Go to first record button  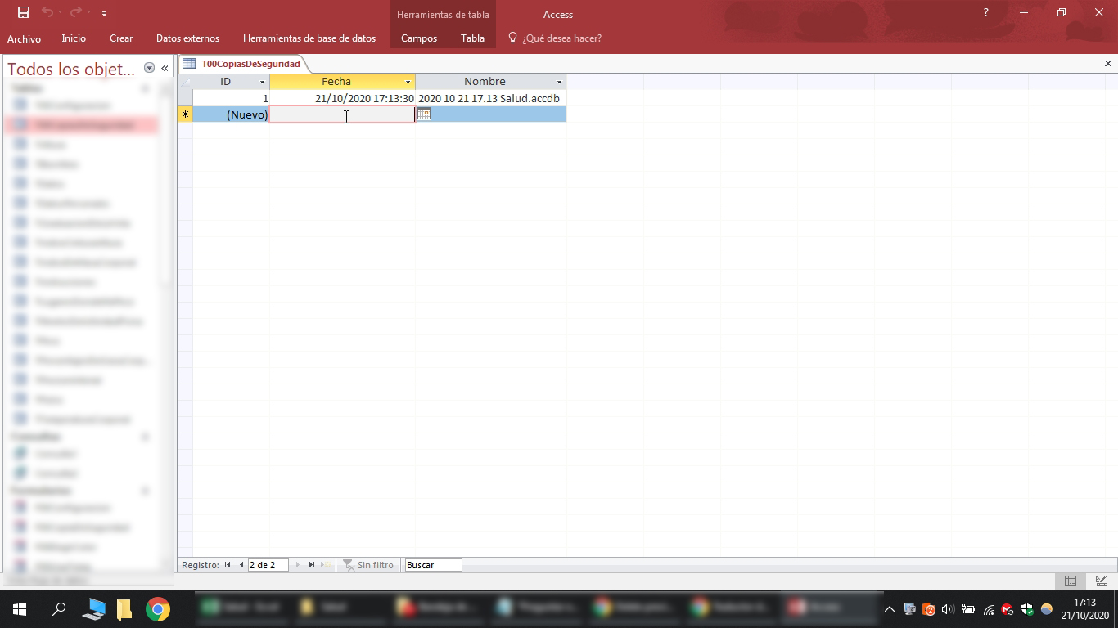click(x=228, y=565)
